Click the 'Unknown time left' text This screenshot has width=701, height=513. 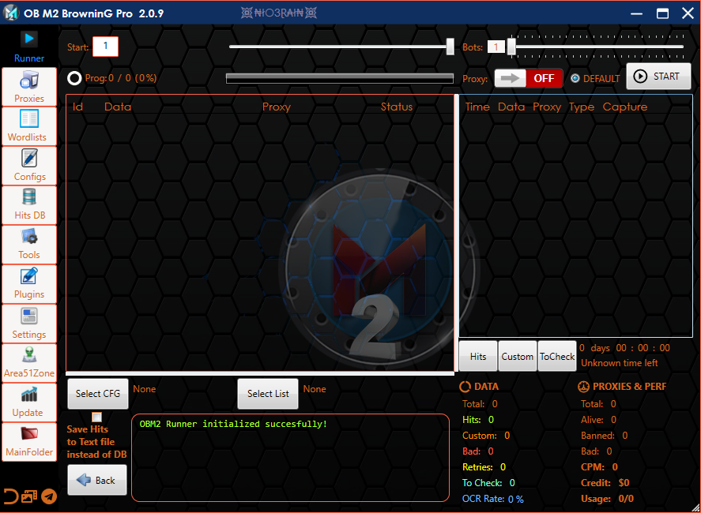tap(619, 363)
